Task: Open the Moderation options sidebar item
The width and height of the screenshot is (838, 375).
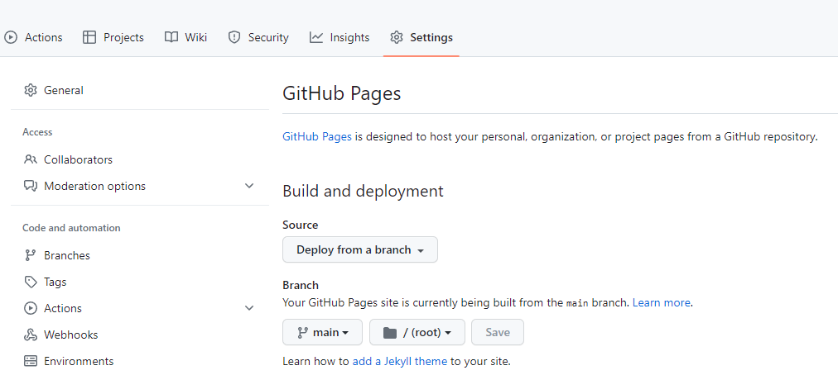Action: pos(140,186)
